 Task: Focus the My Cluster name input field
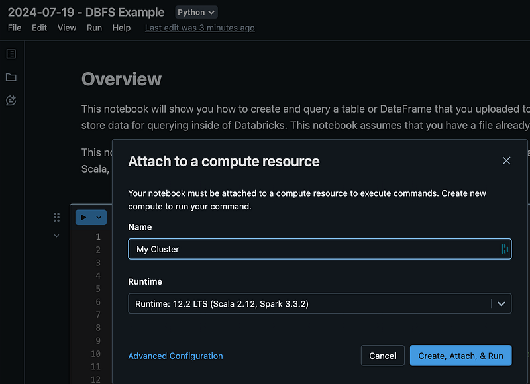320,249
